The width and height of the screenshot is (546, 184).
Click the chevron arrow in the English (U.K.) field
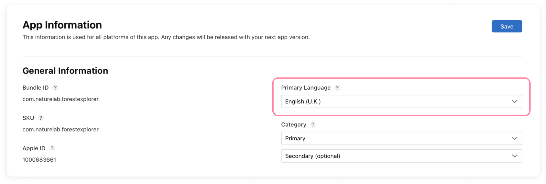[x=515, y=101]
